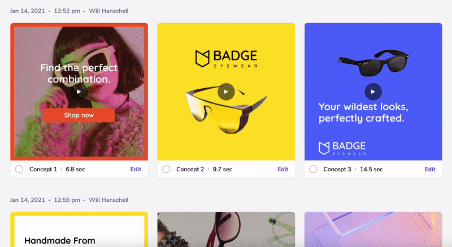Select the Concept 1 radio button
This screenshot has height=247, width=452.
19,169
